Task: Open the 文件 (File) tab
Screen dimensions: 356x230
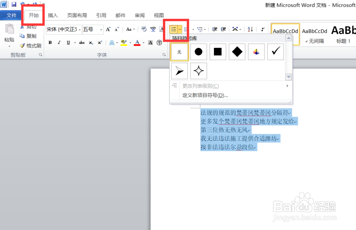Action: coord(11,15)
